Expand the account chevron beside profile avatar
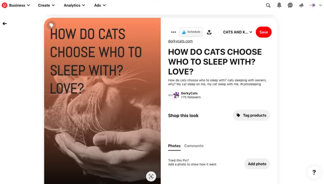Screen dimensions: 324x184 320,5
